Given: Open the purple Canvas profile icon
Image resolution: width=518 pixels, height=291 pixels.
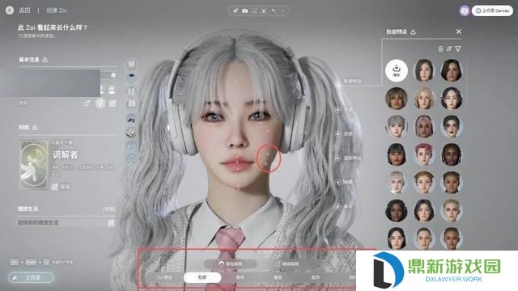Looking at the screenshot, I should 465,11.
